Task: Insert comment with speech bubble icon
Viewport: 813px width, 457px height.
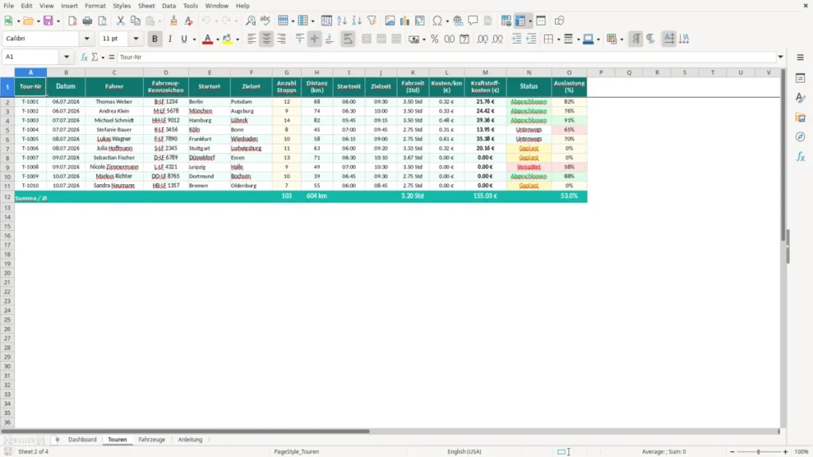Action: [473, 21]
